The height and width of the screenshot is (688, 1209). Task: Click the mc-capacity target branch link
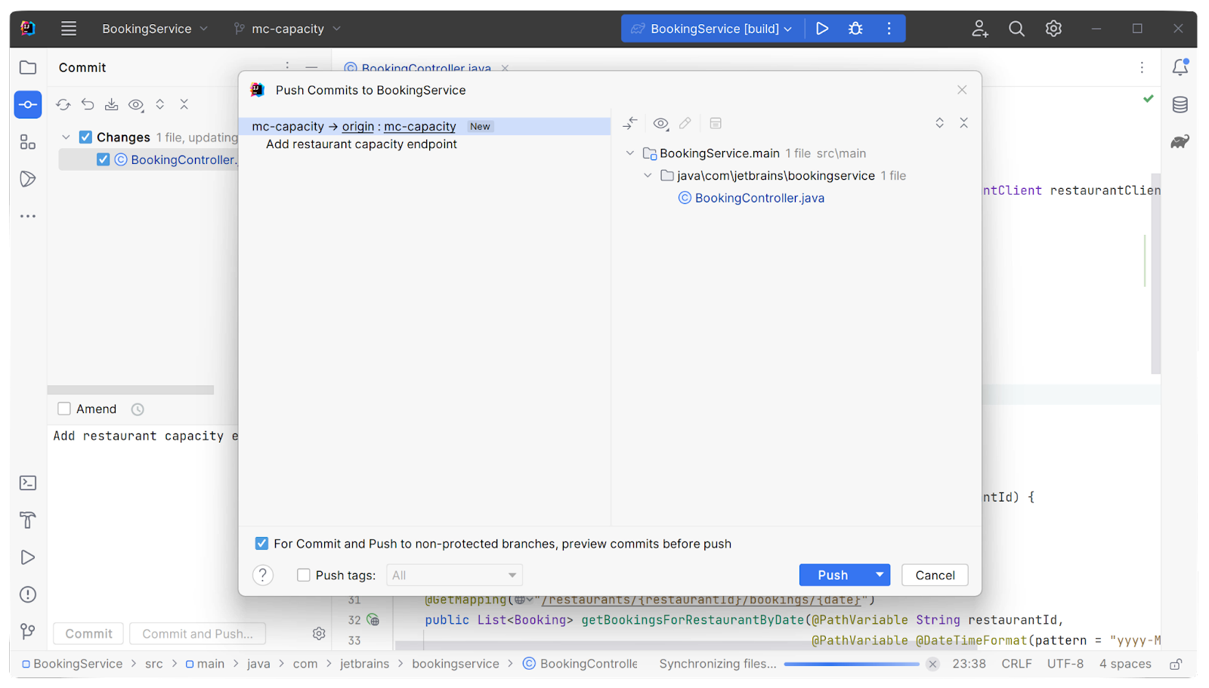tap(420, 126)
